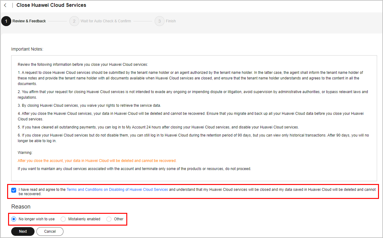Click step 3 Finish indicator

tap(165, 21)
